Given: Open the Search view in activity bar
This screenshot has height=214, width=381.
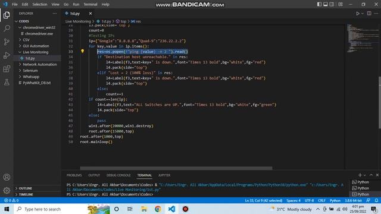Looking at the screenshot, I should pos(7,29).
